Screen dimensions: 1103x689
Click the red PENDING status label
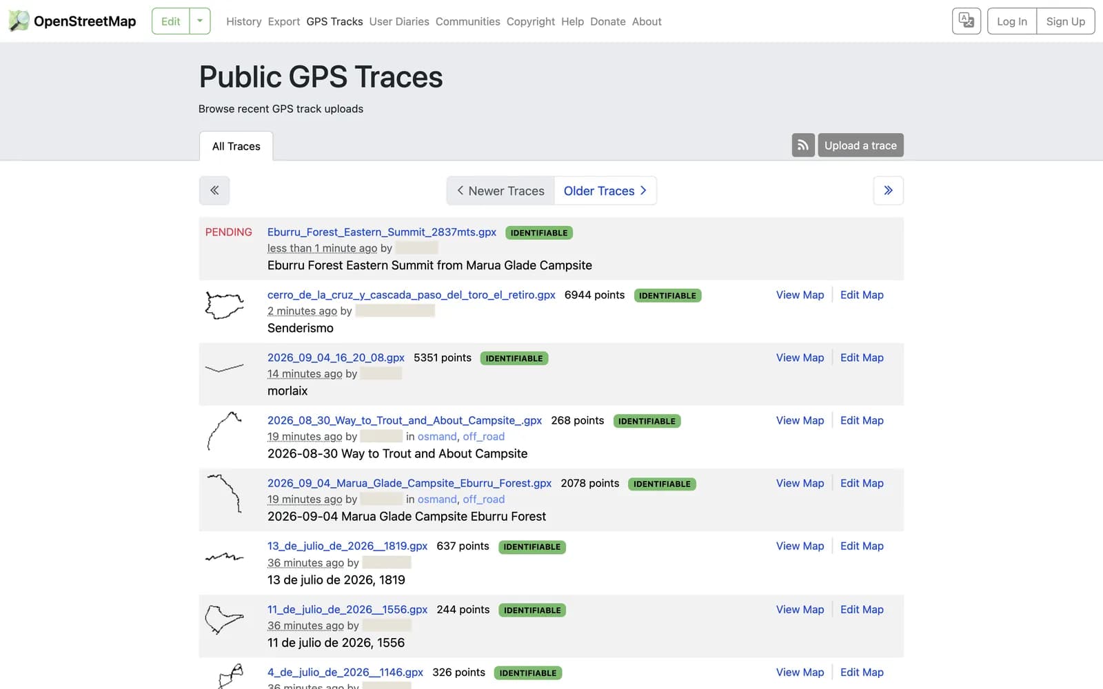coord(229,232)
